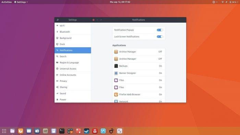Screen dimensions: 240x135
Task: Open Bluetooth settings in sidebar
Action: coord(73,32)
